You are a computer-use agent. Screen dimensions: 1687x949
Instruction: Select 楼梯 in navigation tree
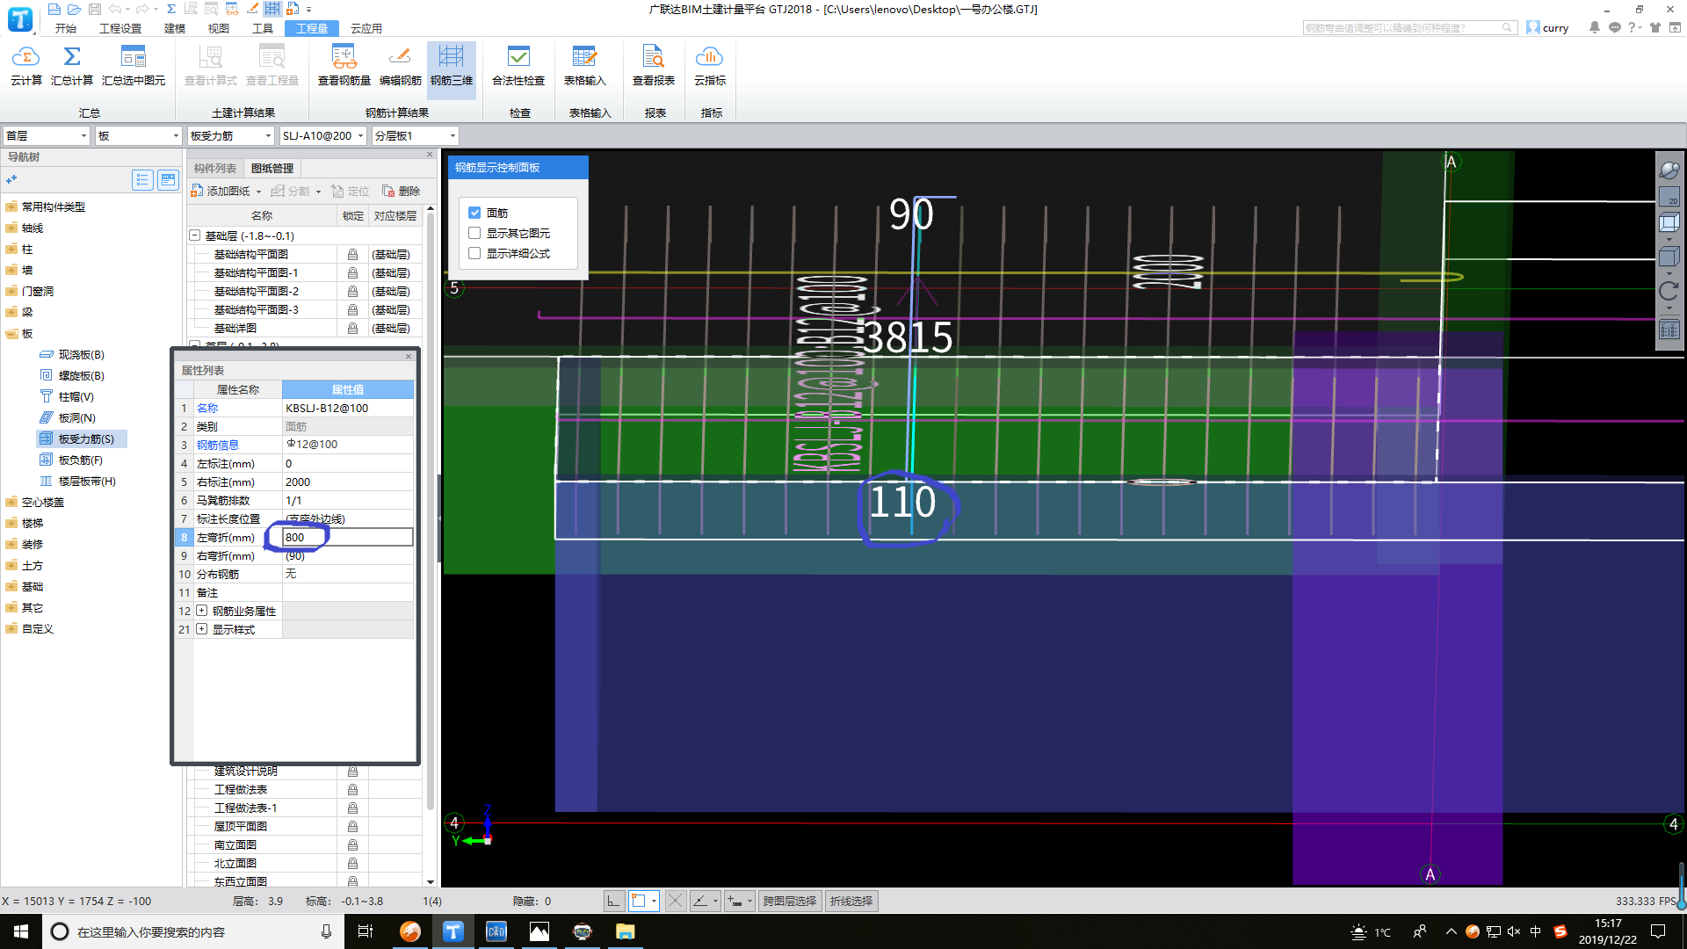coord(33,524)
